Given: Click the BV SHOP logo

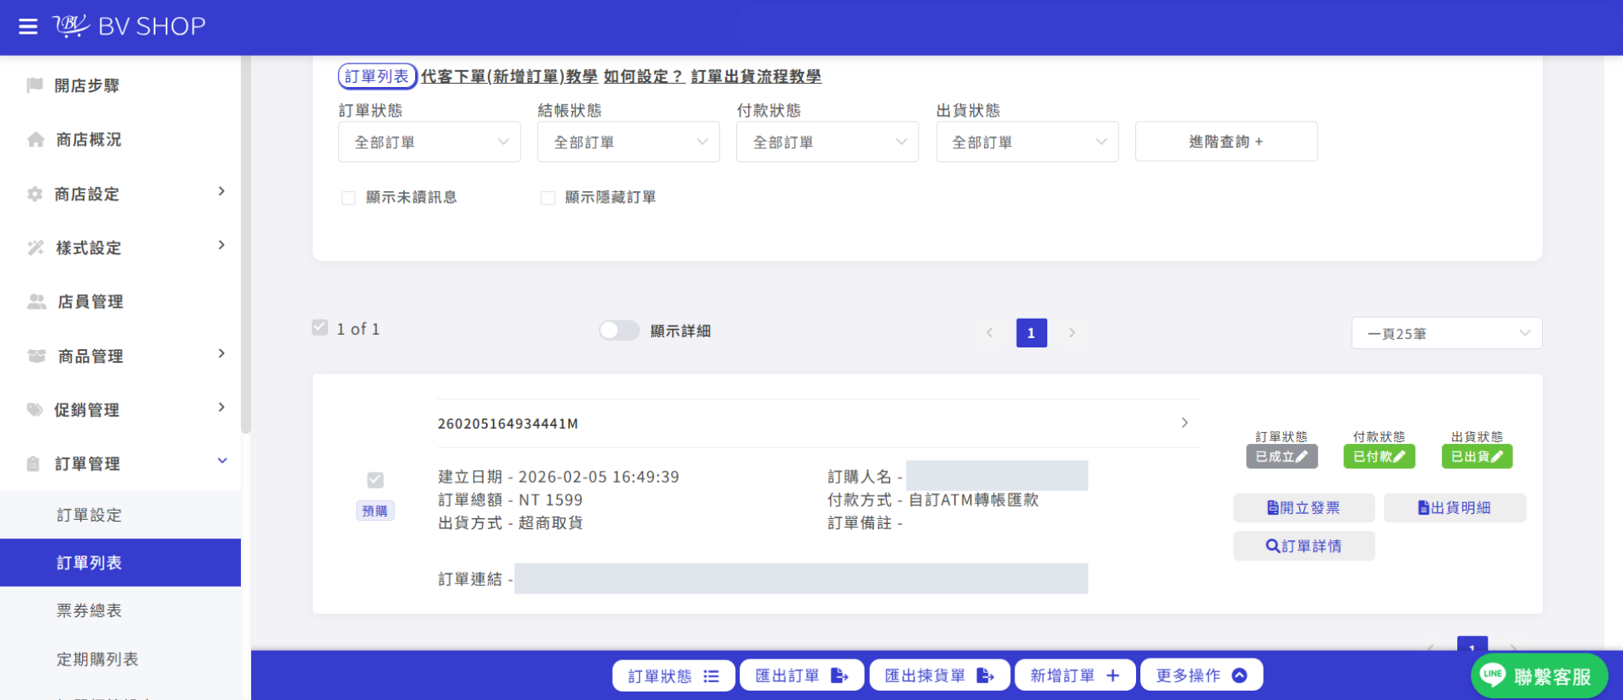Looking at the screenshot, I should pos(128,26).
